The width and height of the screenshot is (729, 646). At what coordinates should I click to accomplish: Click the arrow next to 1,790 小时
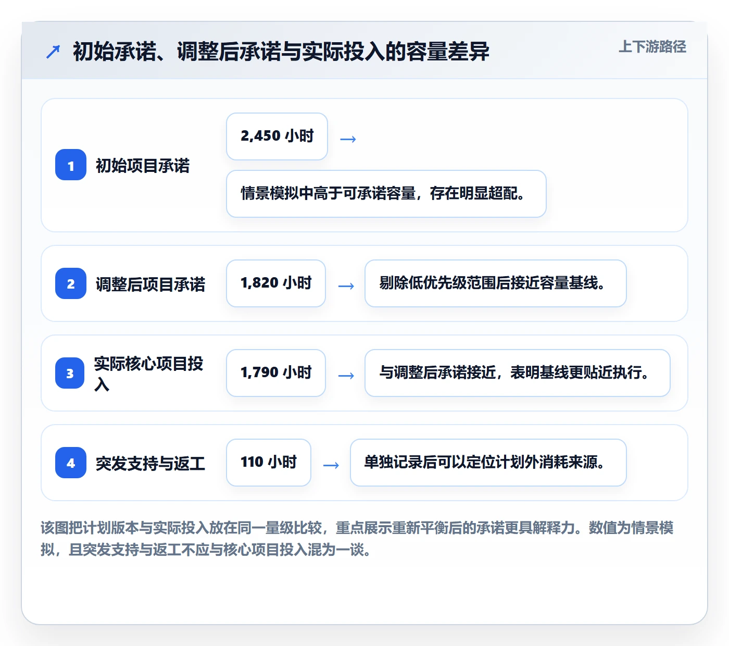346,376
